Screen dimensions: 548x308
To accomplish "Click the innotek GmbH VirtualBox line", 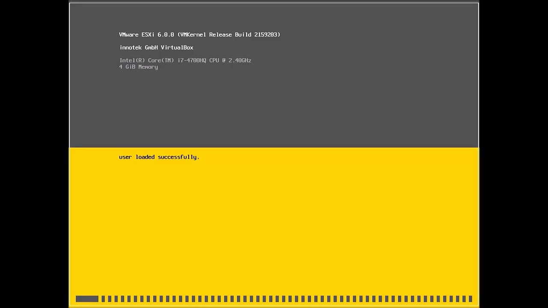I will (x=156, y=47).
